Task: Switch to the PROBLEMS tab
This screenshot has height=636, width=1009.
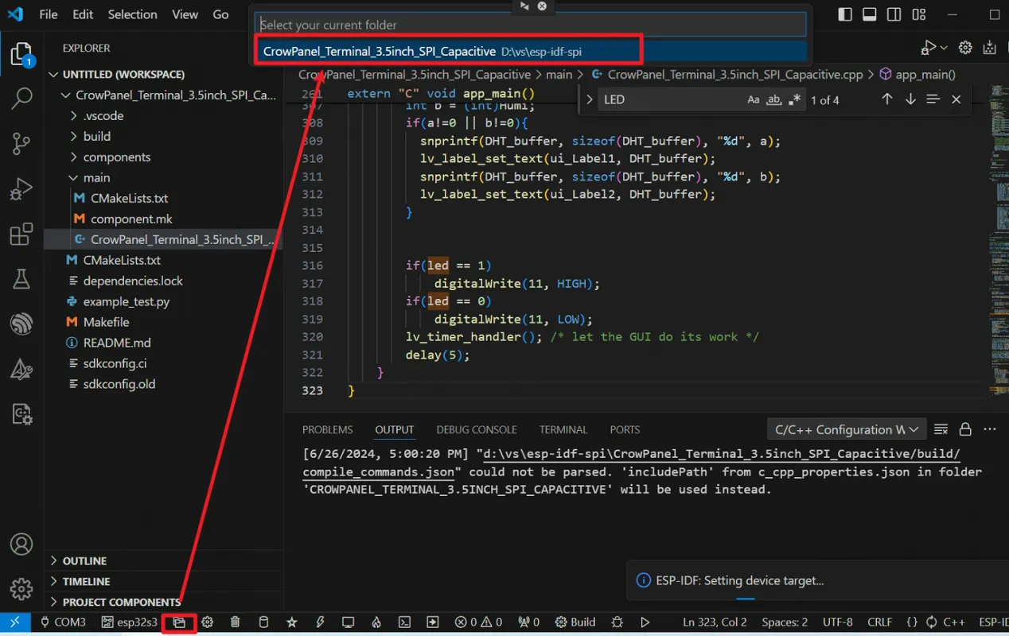Action: click(327, 429)
